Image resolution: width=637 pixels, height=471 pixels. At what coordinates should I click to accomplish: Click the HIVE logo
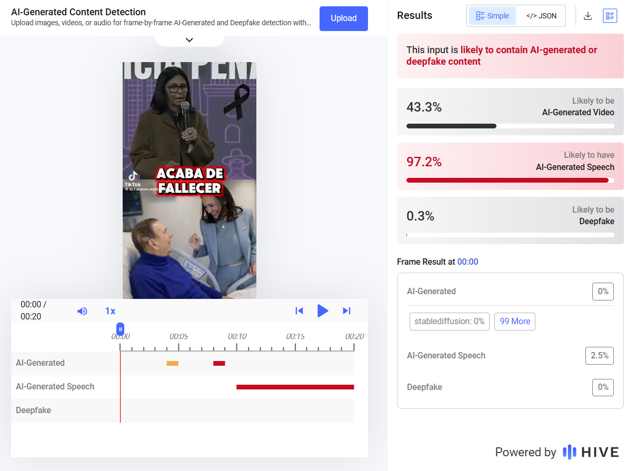click(x=591, y=452)
